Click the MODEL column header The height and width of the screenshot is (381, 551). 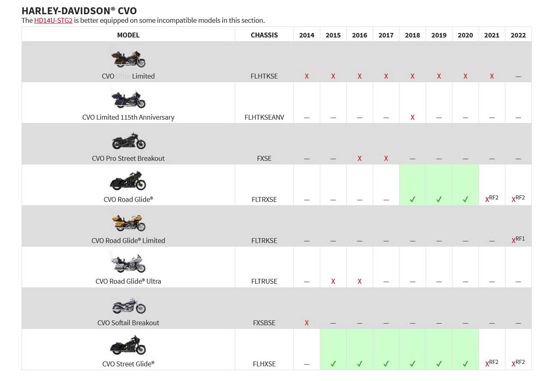coord(128,35)
